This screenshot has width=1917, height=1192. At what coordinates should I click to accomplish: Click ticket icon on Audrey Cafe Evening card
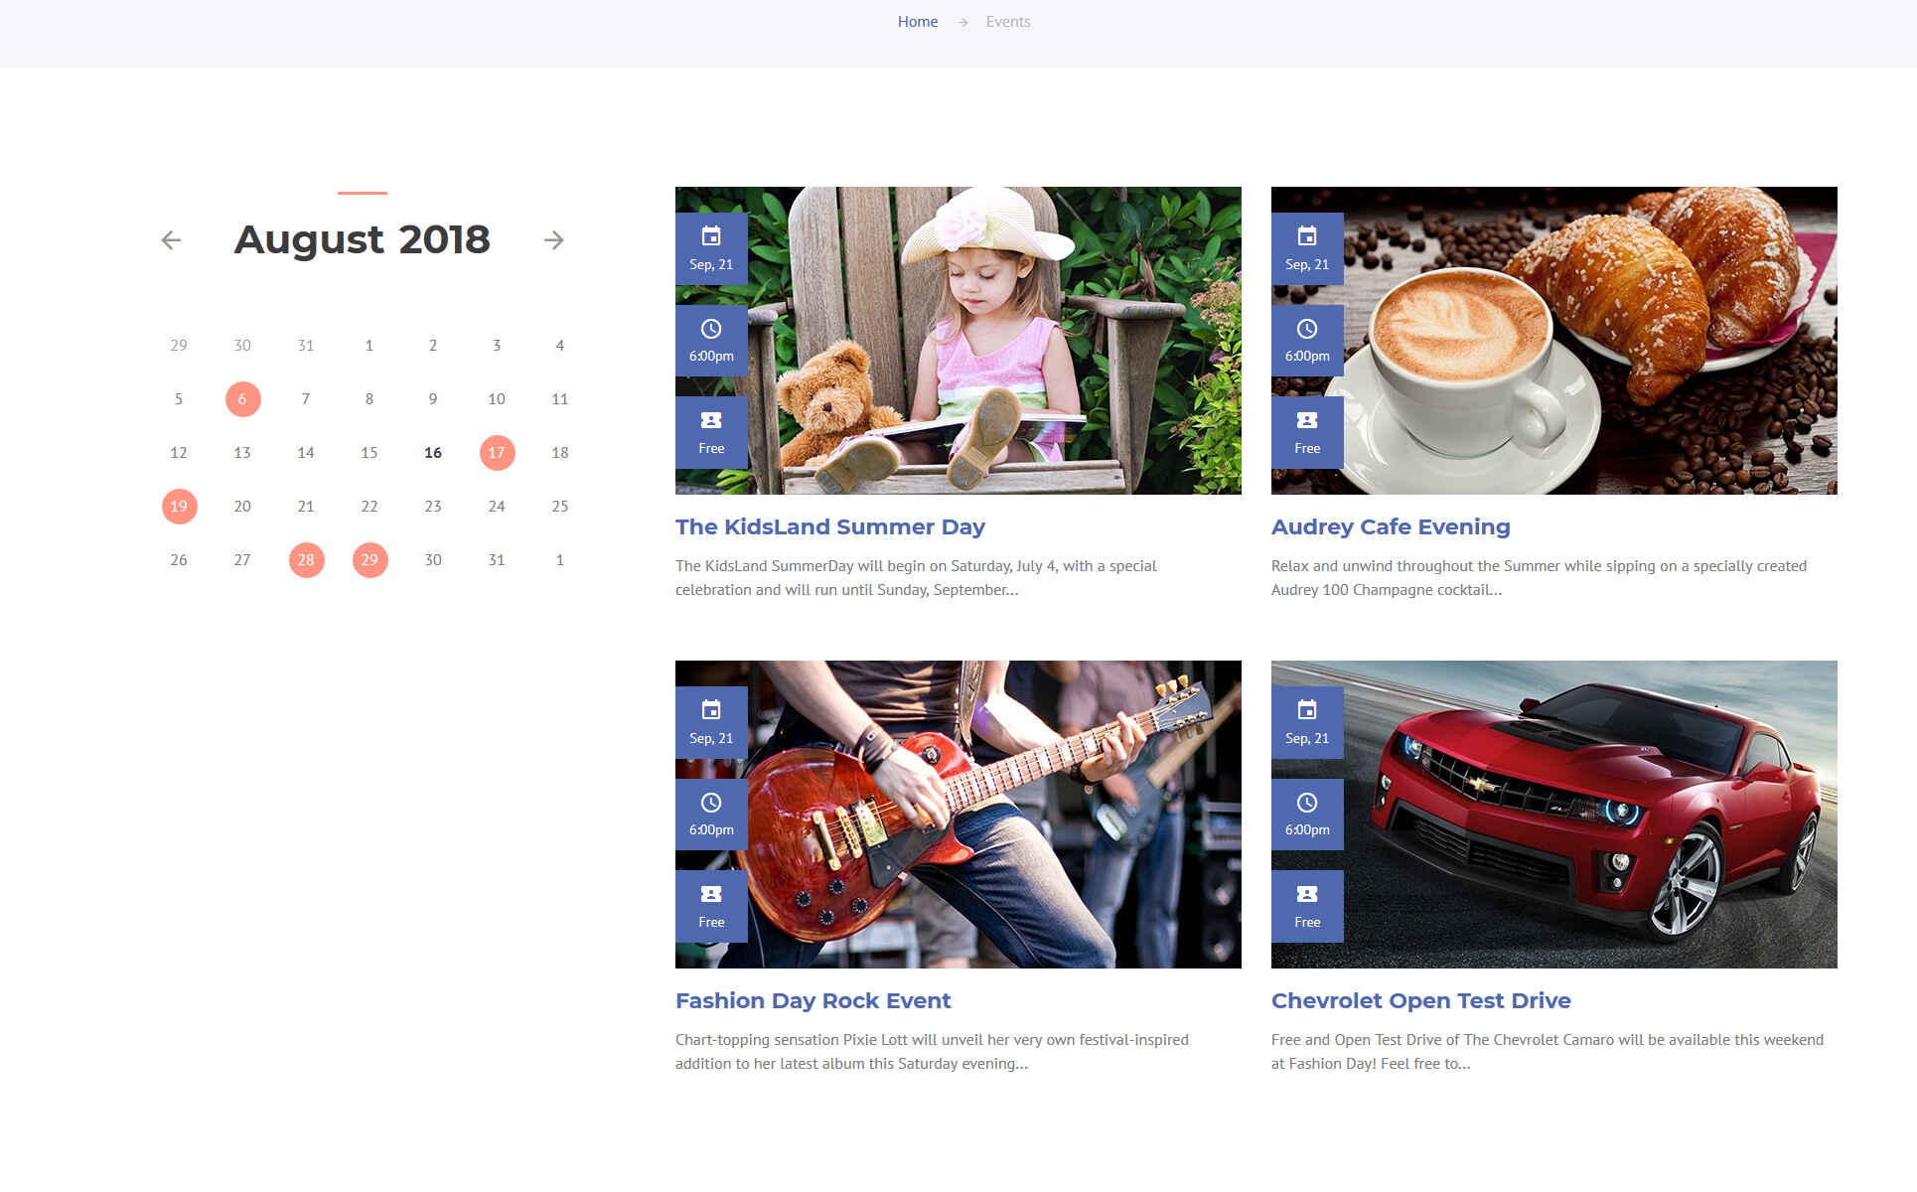(1307, 420)
